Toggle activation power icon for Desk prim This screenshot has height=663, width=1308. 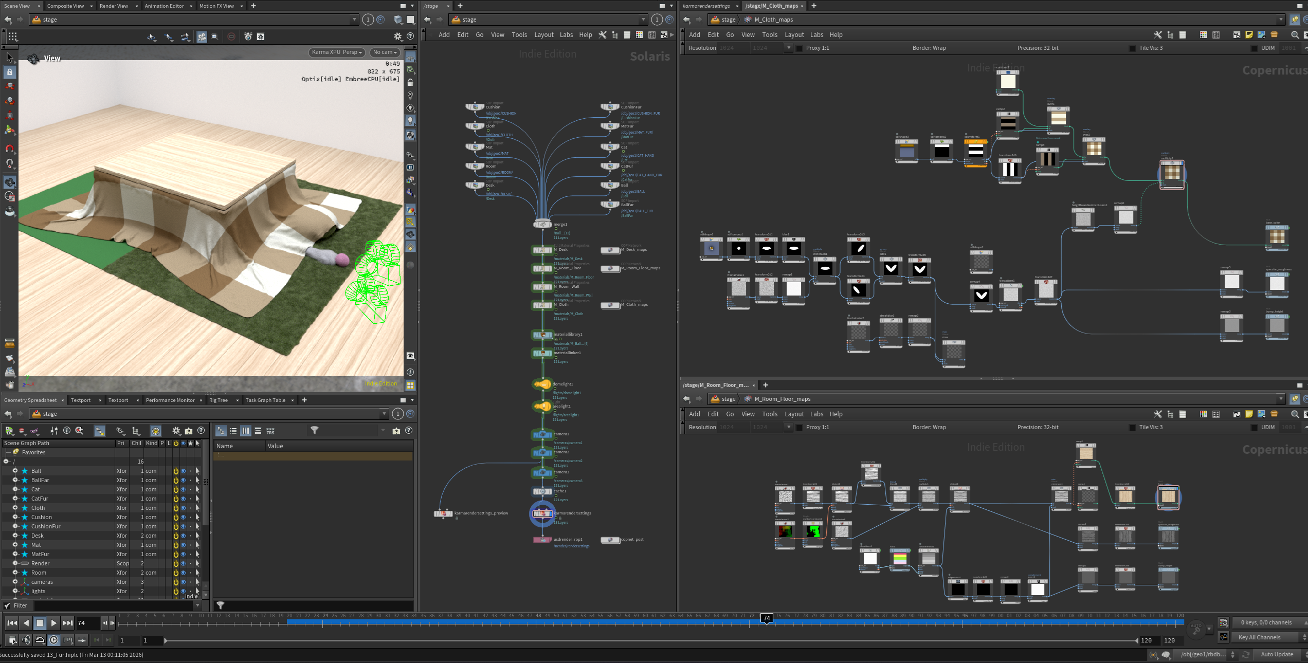tap(176, 536)
